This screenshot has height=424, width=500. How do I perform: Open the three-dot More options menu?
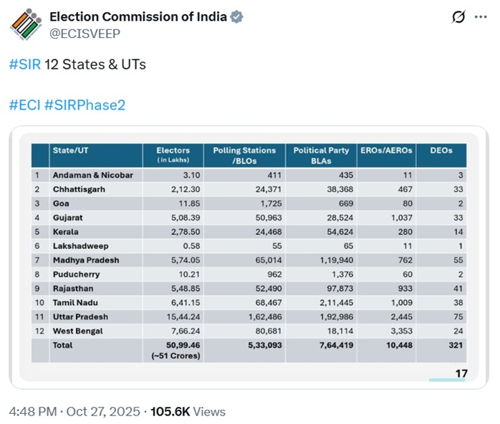[x=481, y=17]
